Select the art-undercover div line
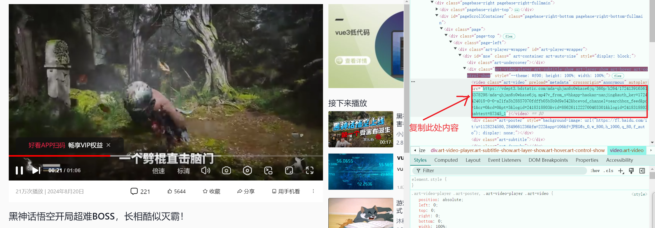Viewport: 655px width, 228px height. [x=506, y=63]
